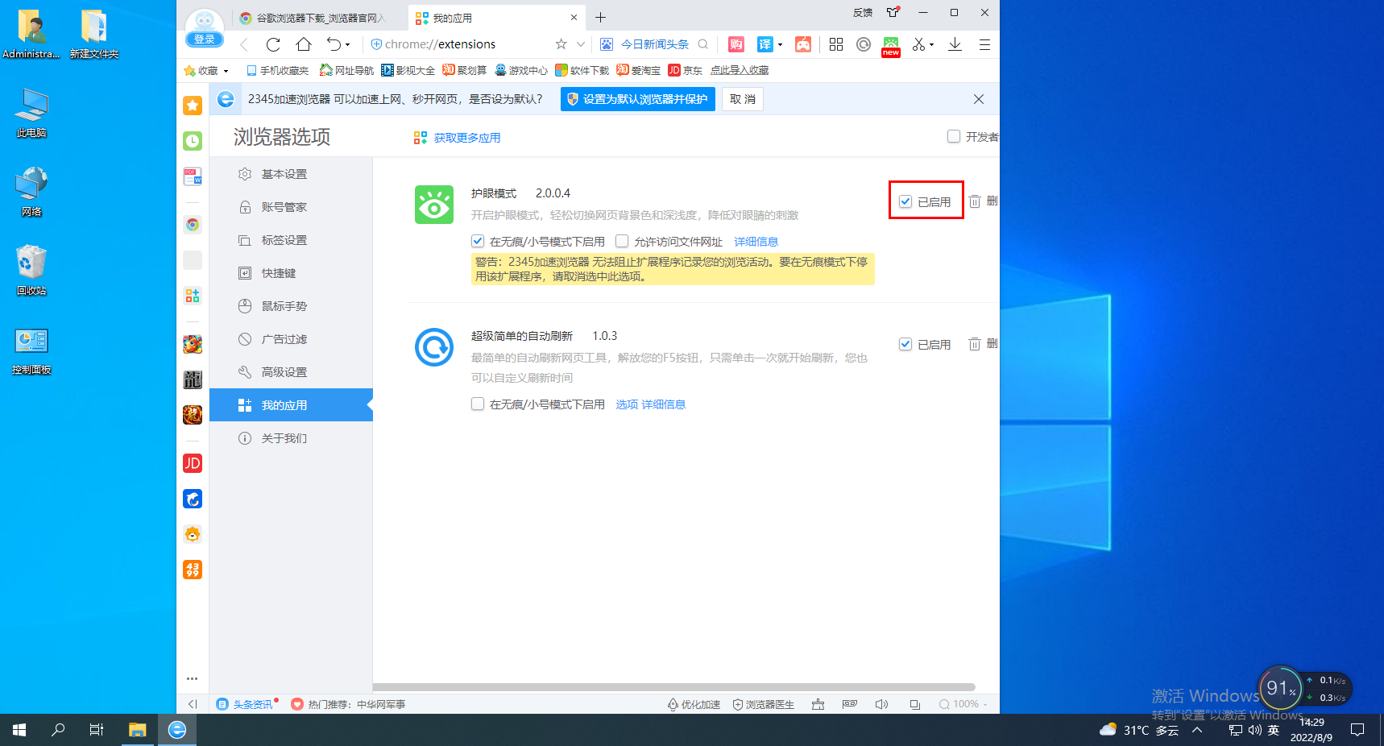
Task: Open the game controller toolbar icon
Action: pos(803,44)
